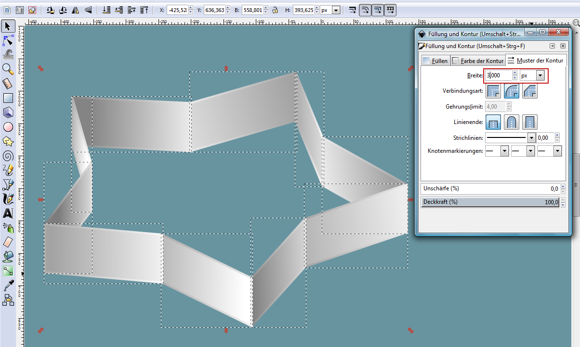Screen dimensions: 580x347
Task: Click the flip horizontal icon
Action: (76, 10)
